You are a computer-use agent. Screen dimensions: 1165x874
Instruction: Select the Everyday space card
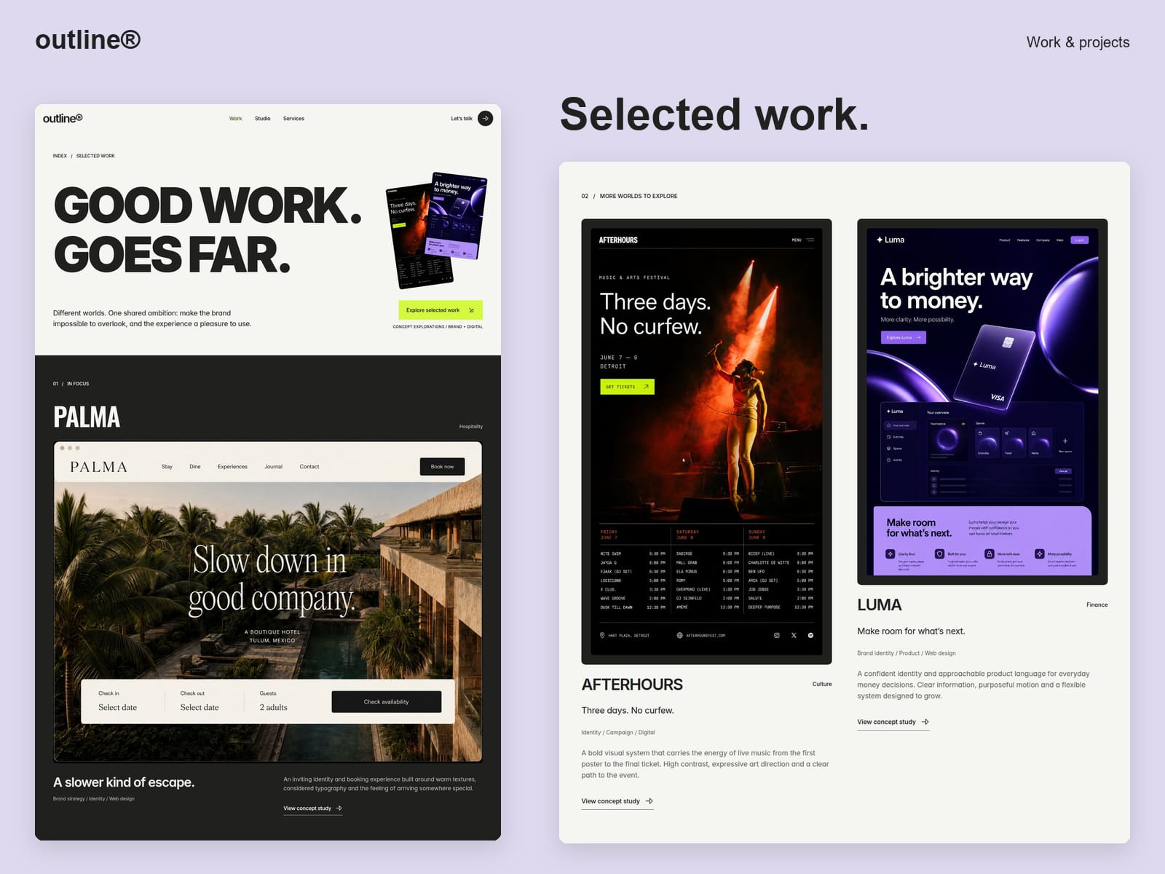pos(987,442)
